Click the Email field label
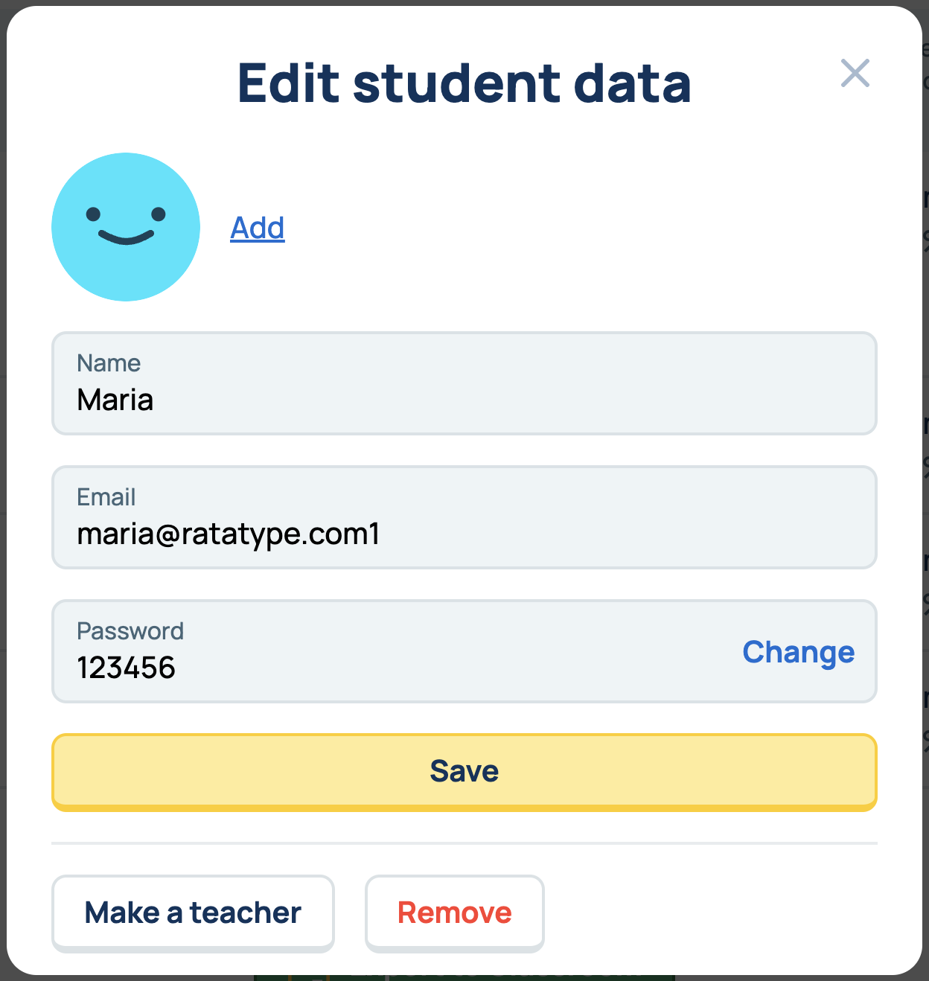This screenshot has width=929, height=981. [x=106, y=497]
